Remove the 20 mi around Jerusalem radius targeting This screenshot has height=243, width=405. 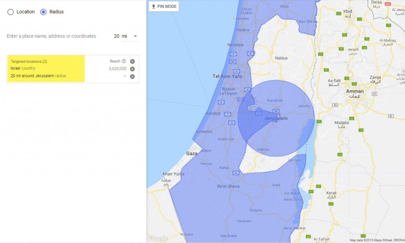point(132,76)
